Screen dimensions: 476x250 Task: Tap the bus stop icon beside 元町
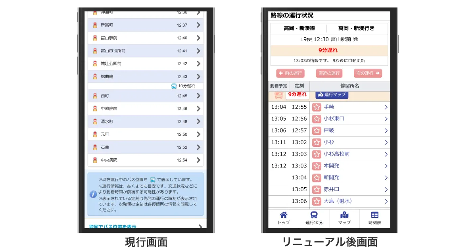click(95, 134)
